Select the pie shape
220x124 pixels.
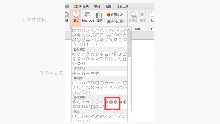click(x=83, y=35)
